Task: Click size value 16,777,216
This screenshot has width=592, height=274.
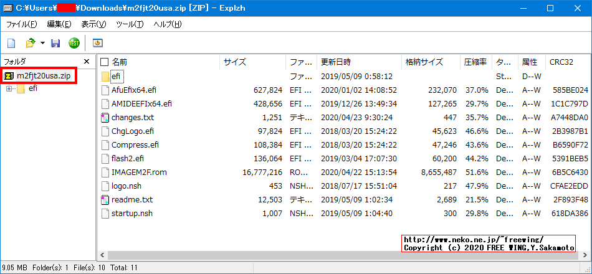Action: coord(262,172)
